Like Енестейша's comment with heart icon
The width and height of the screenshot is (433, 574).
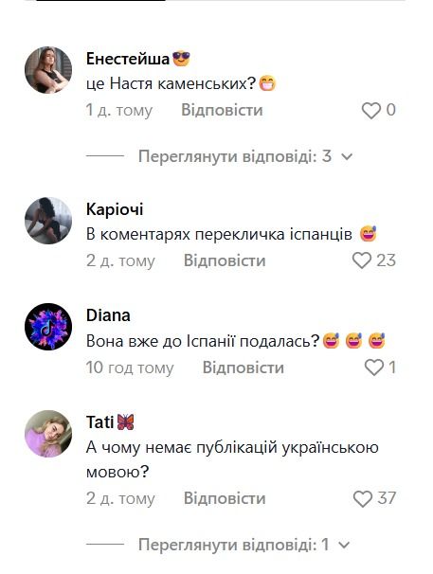point(371,110)
